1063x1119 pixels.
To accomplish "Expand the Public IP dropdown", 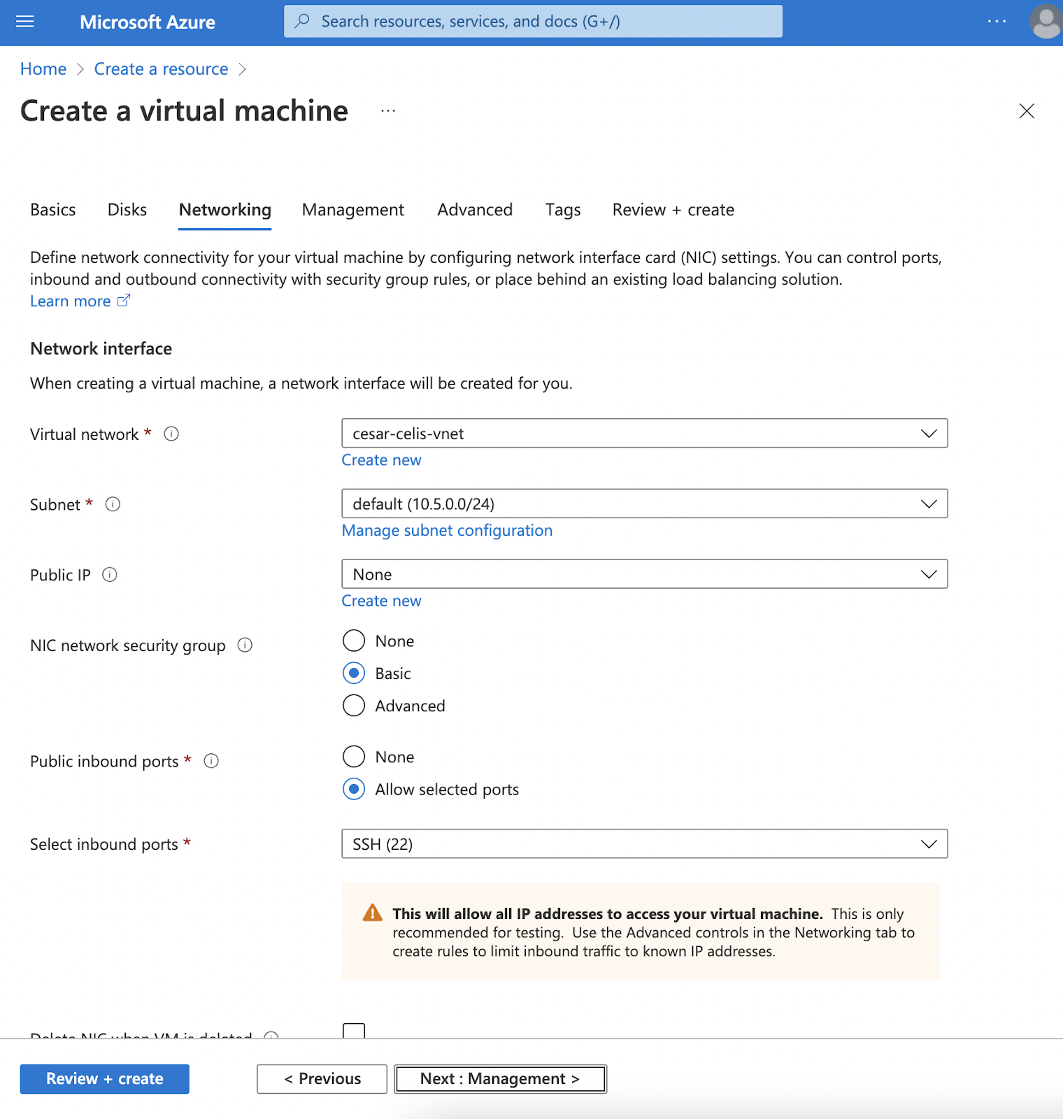I will tap(644, 574).
